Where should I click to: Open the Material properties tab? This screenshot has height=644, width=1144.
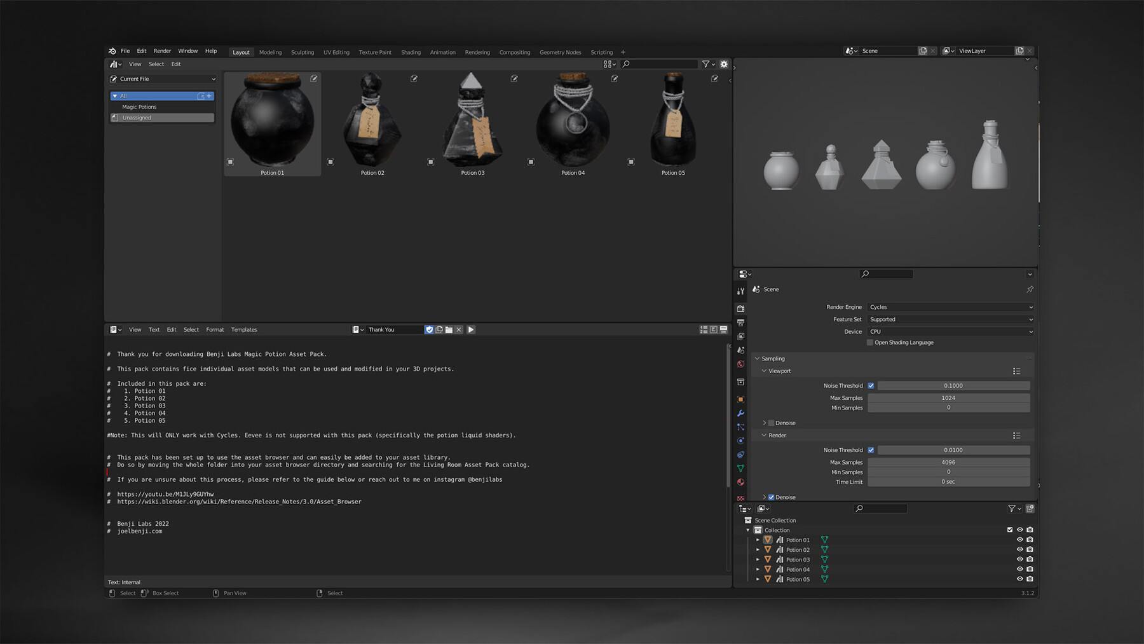(740, 483)
